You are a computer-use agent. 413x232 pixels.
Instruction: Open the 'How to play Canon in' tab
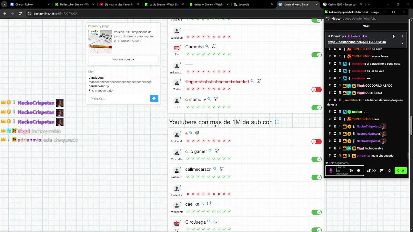tap(119, 5)
